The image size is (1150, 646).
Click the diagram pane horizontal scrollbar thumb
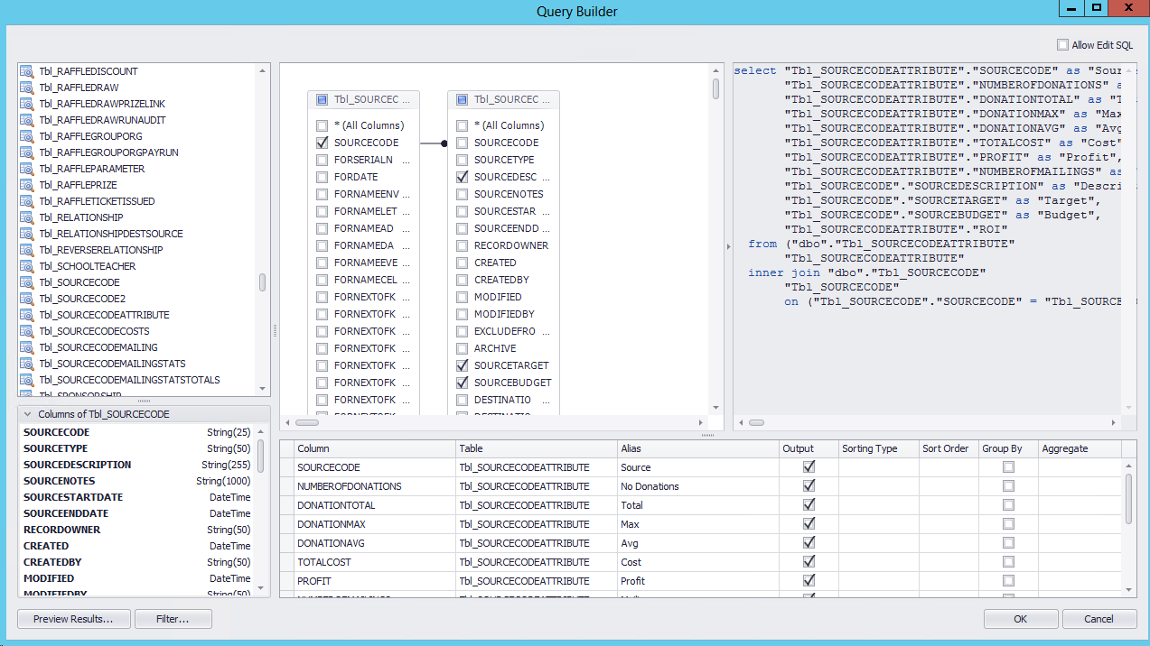(307, 422)
